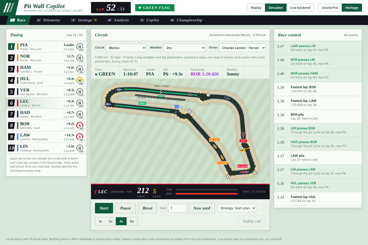Click the Seed input field

[x=177, y=208]
